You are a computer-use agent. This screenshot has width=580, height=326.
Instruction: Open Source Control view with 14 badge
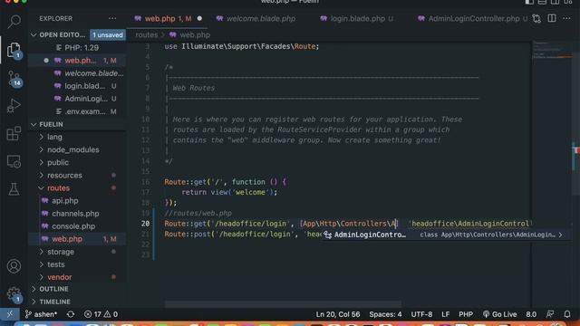point(14,78)
